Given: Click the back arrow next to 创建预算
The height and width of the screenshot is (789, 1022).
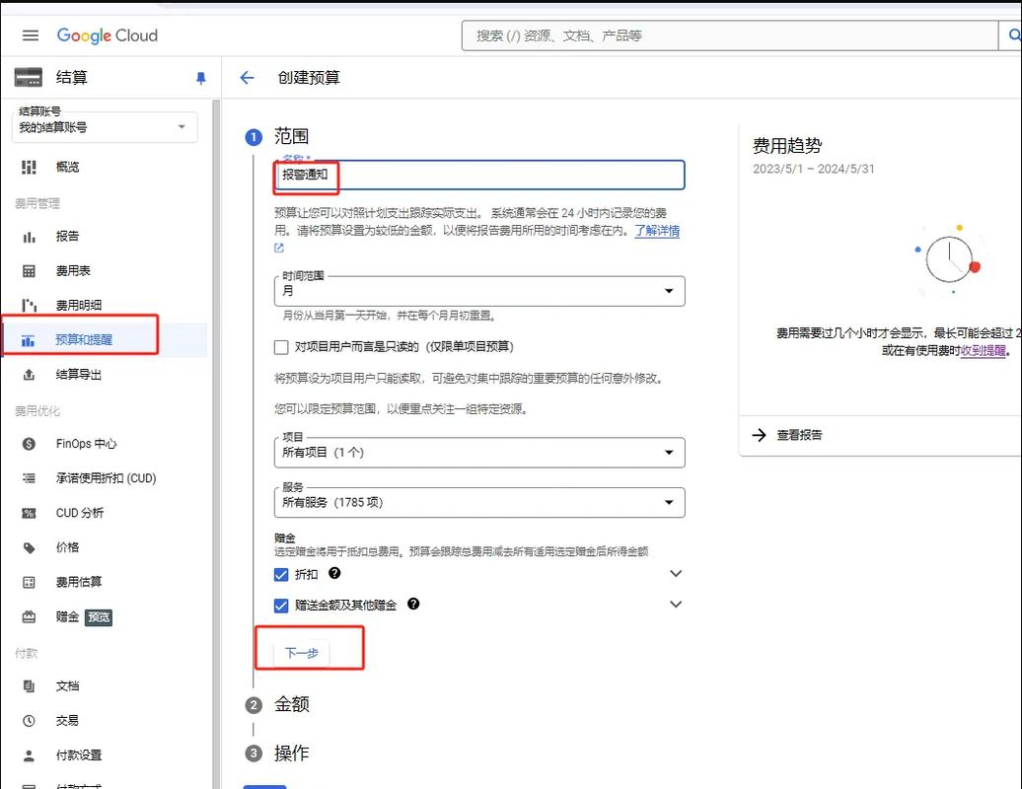Looking at the screenshot, I should pos(247,77).
